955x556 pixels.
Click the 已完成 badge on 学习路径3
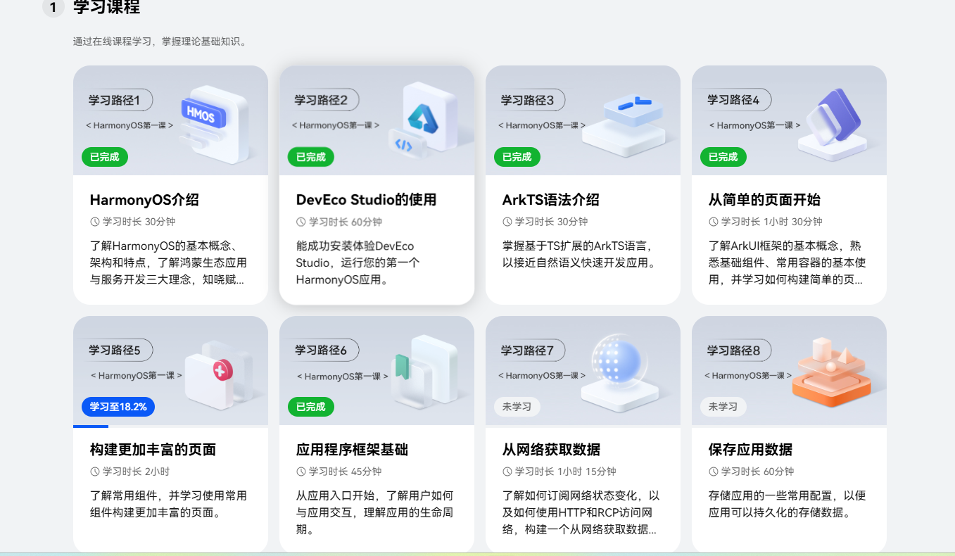click(517, 157)
